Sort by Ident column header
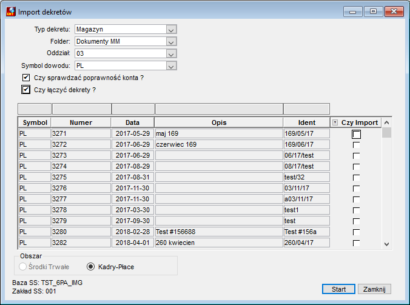The image size is (410, 305). (x=307, y=122)
